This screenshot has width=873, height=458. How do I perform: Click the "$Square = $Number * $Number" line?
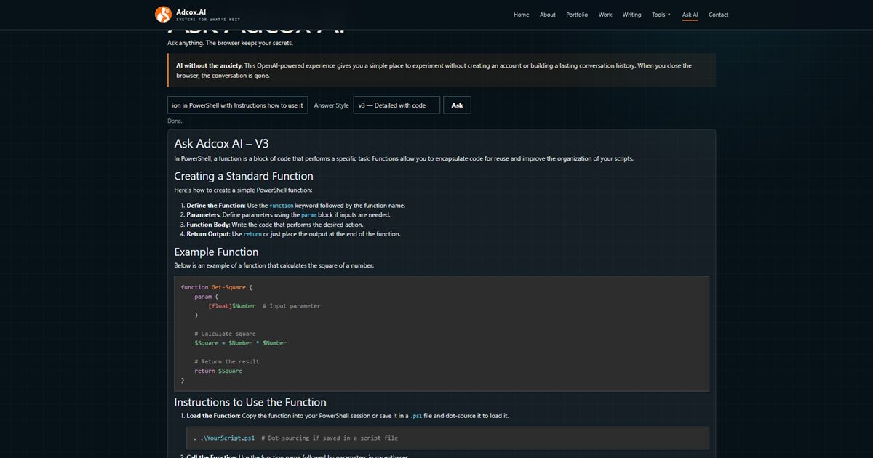pos(240,343)
